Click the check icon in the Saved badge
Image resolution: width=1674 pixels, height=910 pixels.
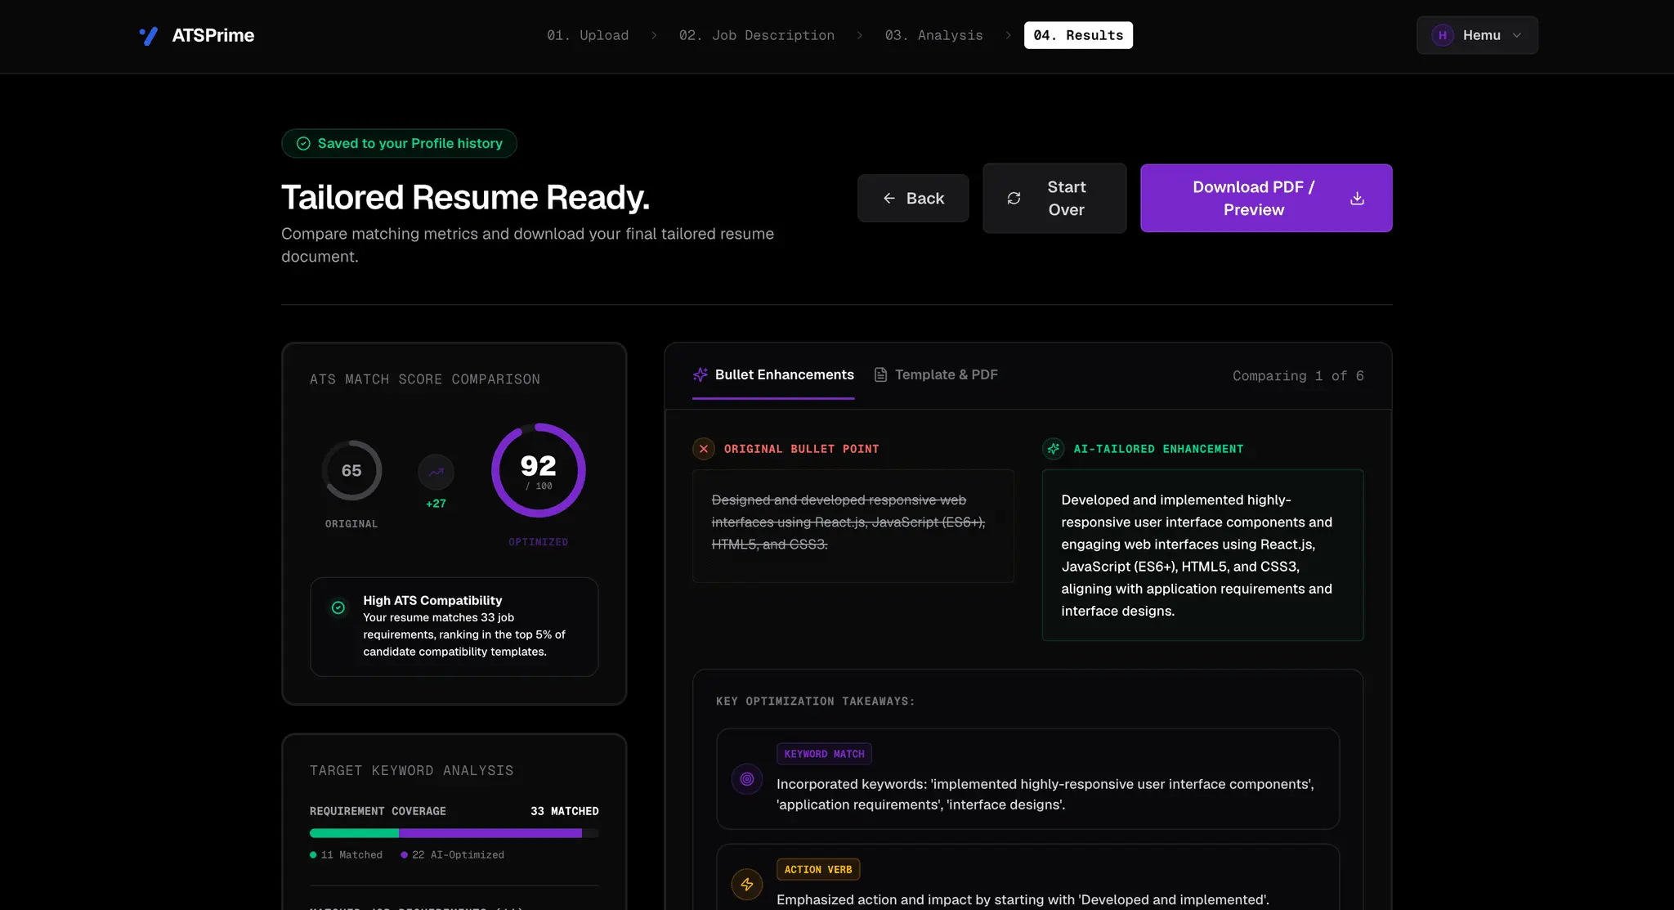(303, 143)
